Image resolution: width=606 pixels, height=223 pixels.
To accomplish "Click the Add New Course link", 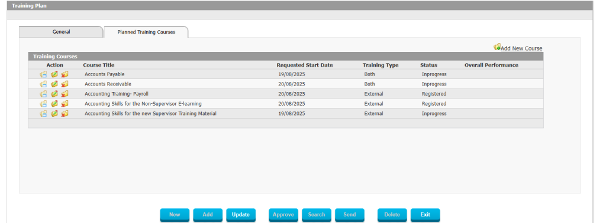I will coord(521,48).
